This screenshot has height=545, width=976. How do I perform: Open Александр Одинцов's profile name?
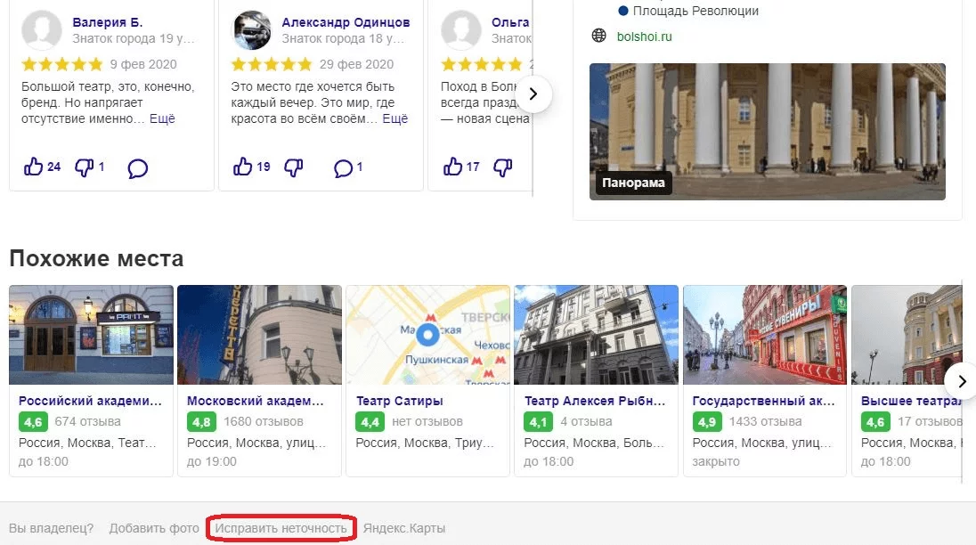tap(346, 21)
